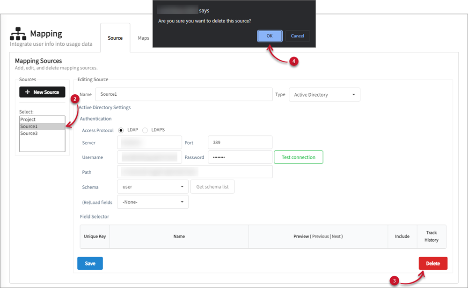Click the blue Save button
468x288 pixels.
point(90,263)
